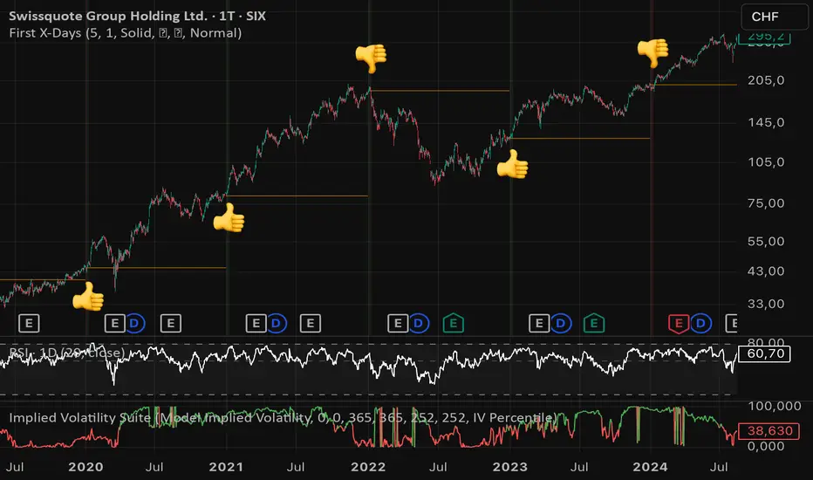Open the earnings E marker in mid-2020

point(171,323)
